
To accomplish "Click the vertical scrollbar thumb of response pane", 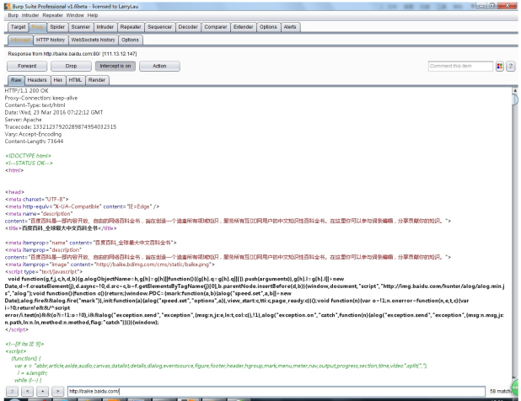I will pyautogui.click(x=515, y=99).
